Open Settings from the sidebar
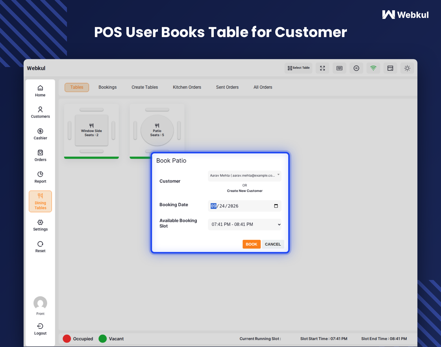The image size is (441, 347). pyautogui.click(x=40, y=225)
